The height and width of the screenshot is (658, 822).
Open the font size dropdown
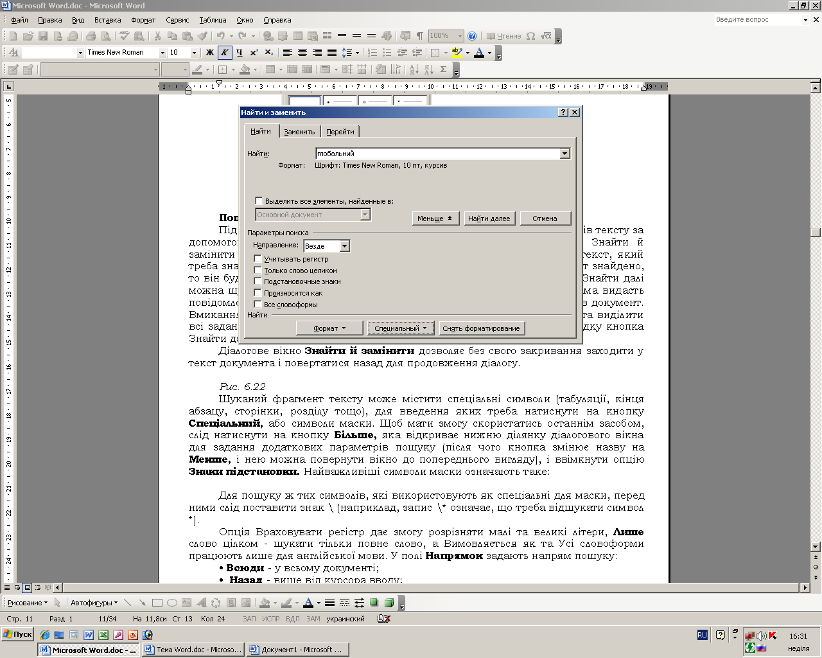click(194, 53)
